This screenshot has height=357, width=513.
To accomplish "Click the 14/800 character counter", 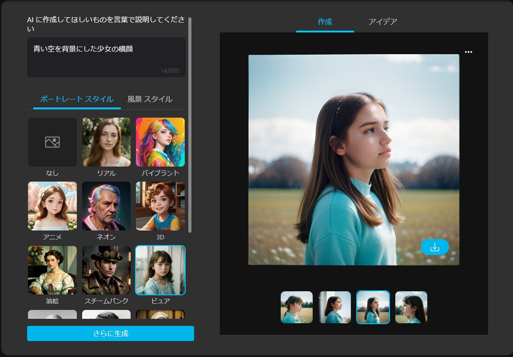I will [x=170, y=71].
